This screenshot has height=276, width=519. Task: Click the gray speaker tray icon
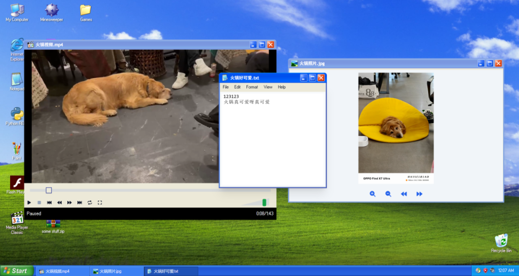493,271
